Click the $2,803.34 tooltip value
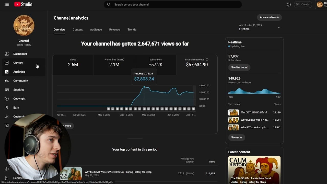This screenshot has height=184, width=327. (144, 79)
